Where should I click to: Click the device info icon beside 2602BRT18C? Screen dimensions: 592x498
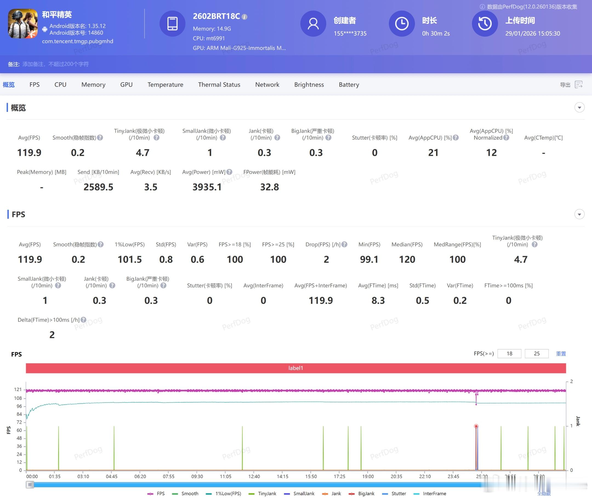pyautogui.click(x=245, y=17)
